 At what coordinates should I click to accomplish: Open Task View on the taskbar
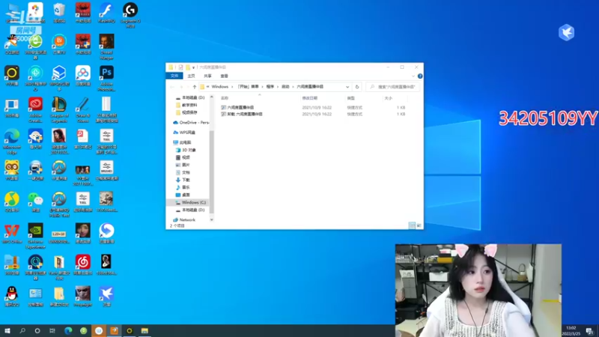coord(52,330)
